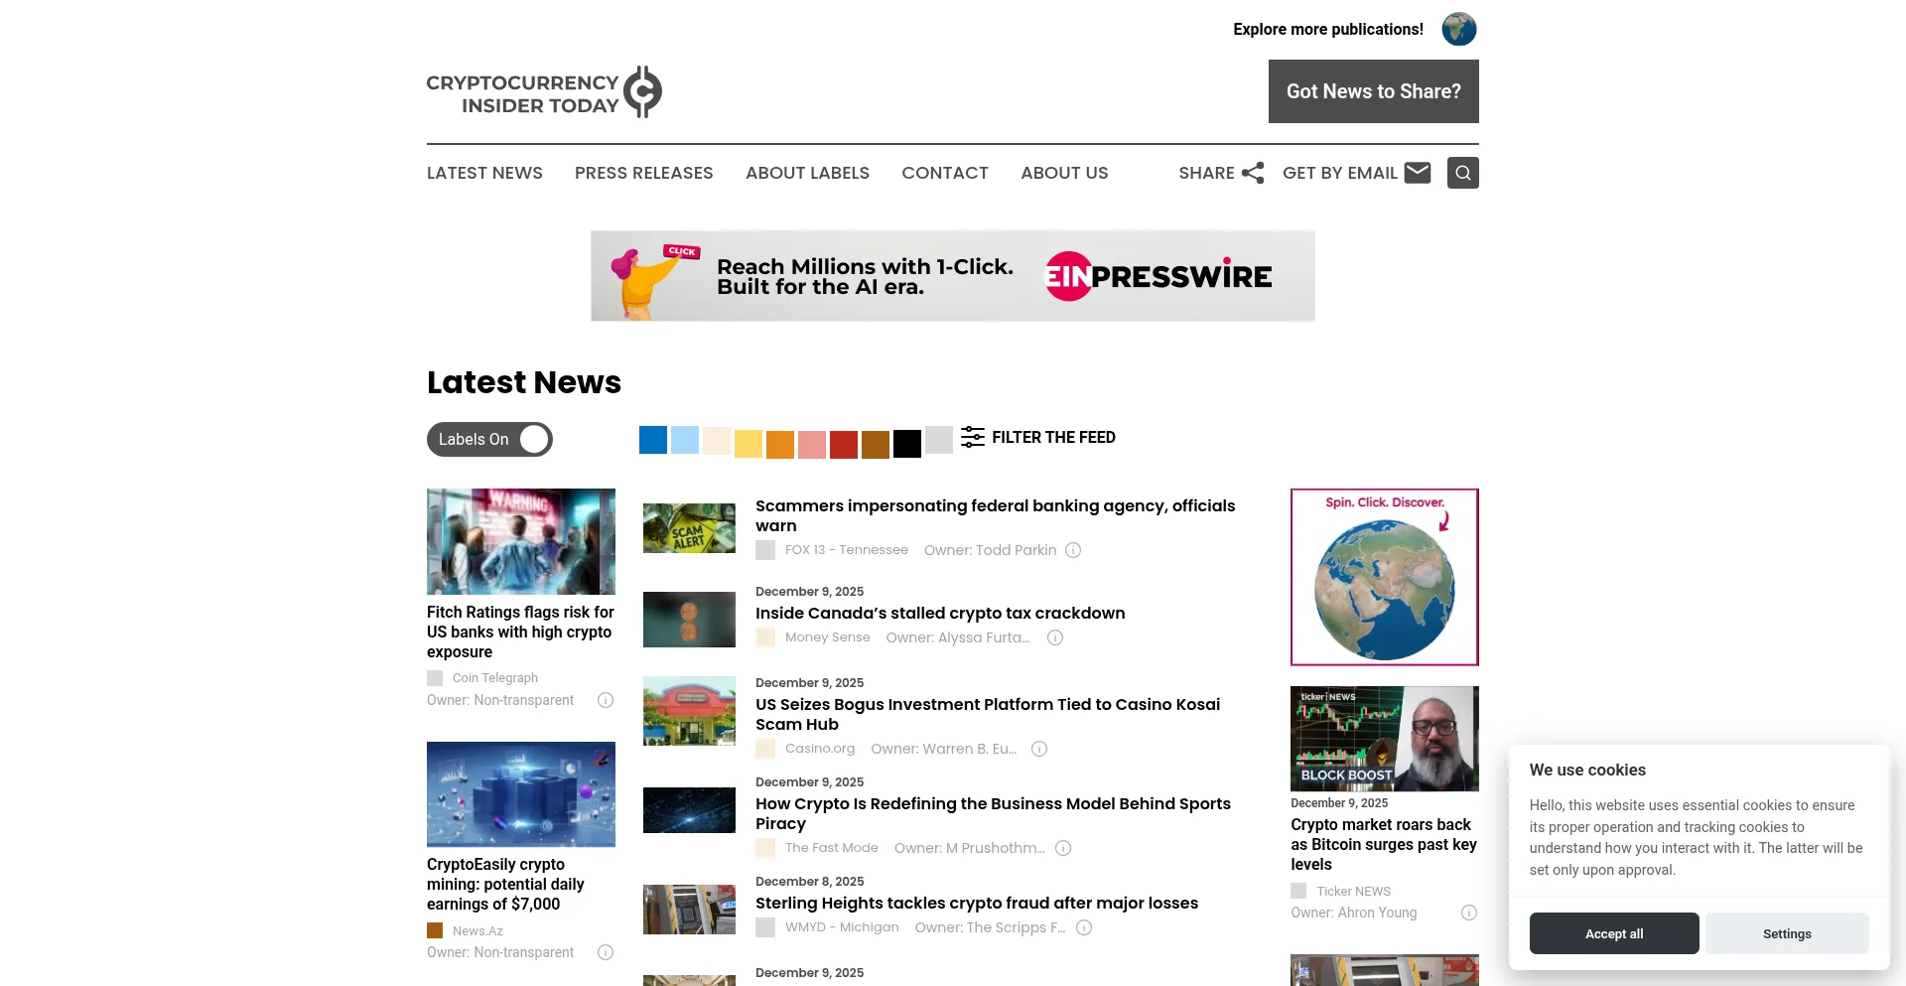Viewport: 1906px width, 986px height.
Task: Select the pink label color swatch
Action: (812, 444)
